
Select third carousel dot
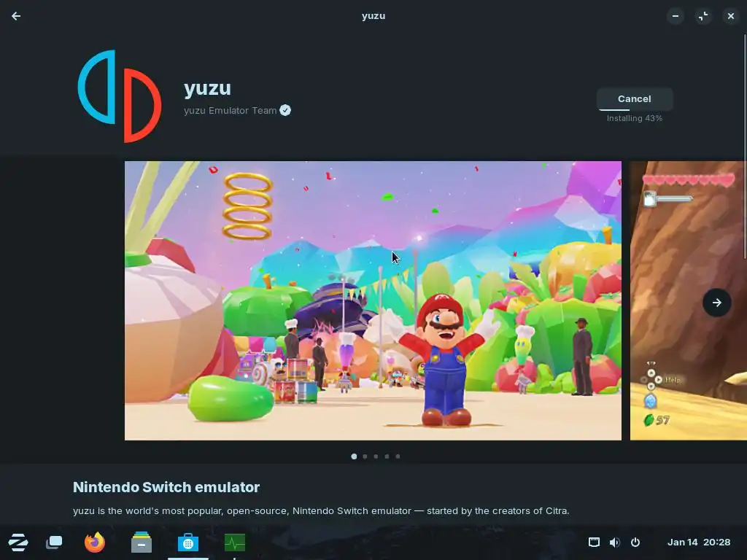[x=376, y=456]
